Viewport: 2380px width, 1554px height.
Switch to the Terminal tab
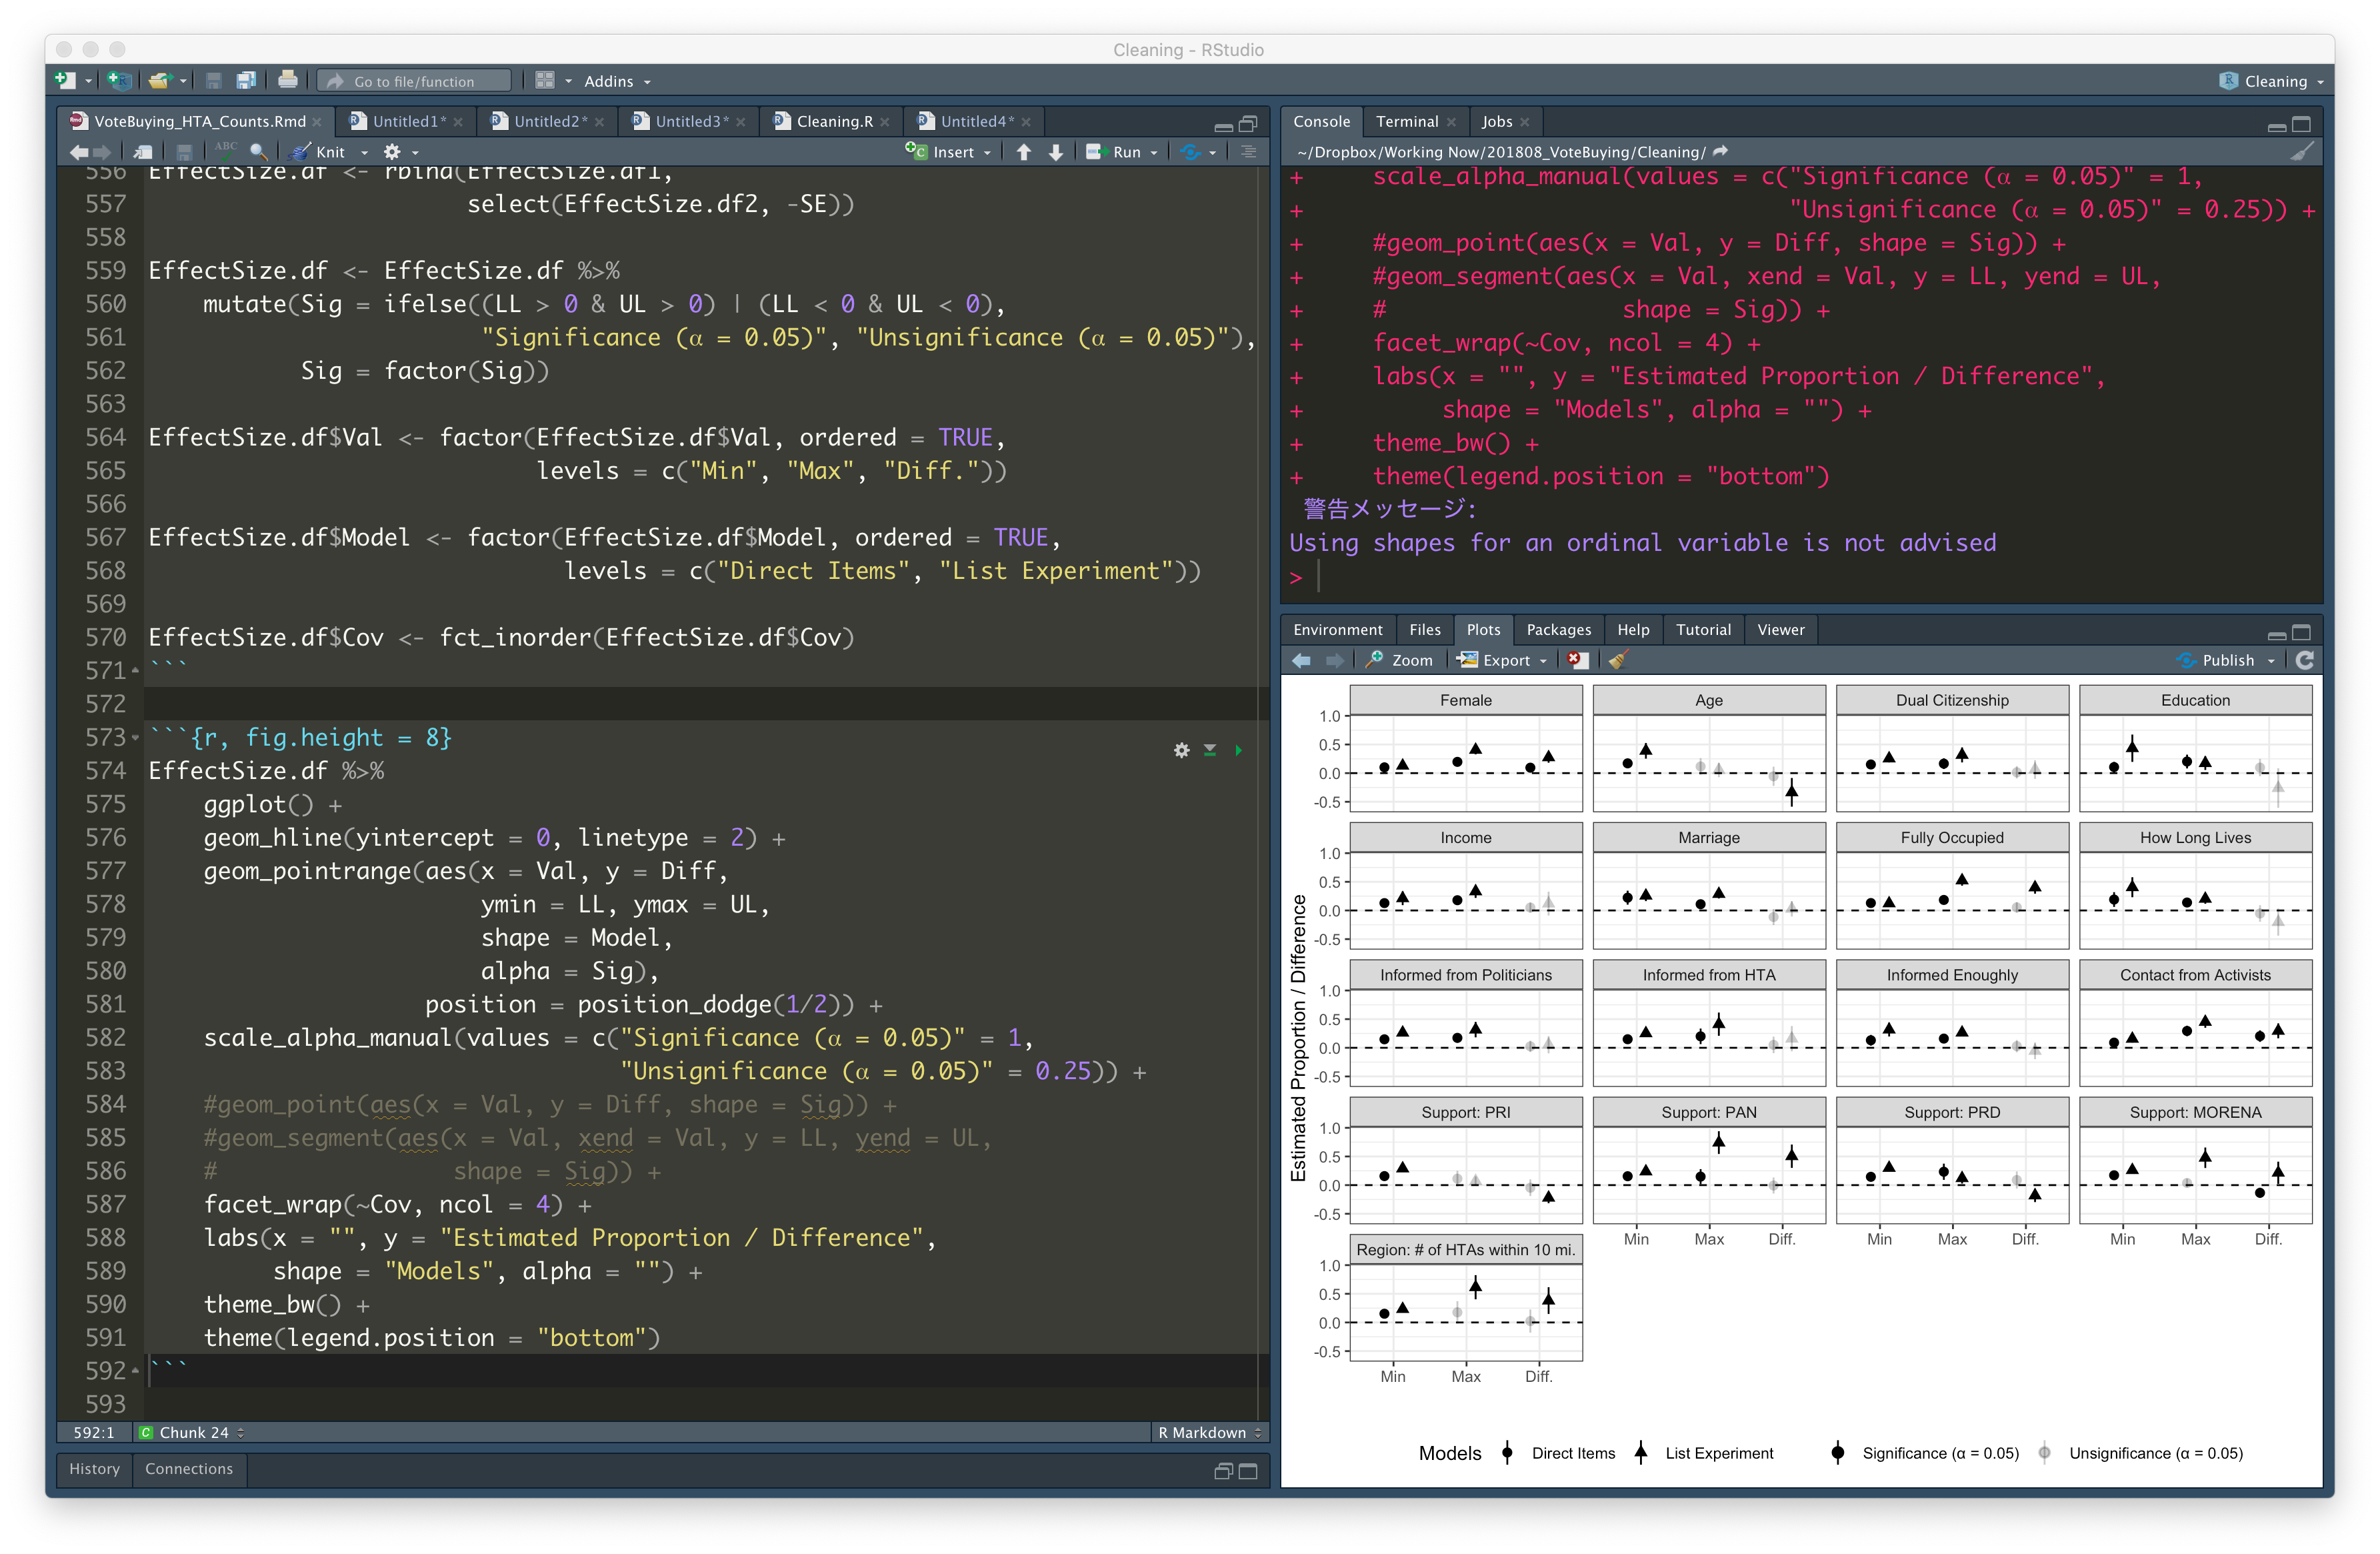click(x=1407, y=121)
